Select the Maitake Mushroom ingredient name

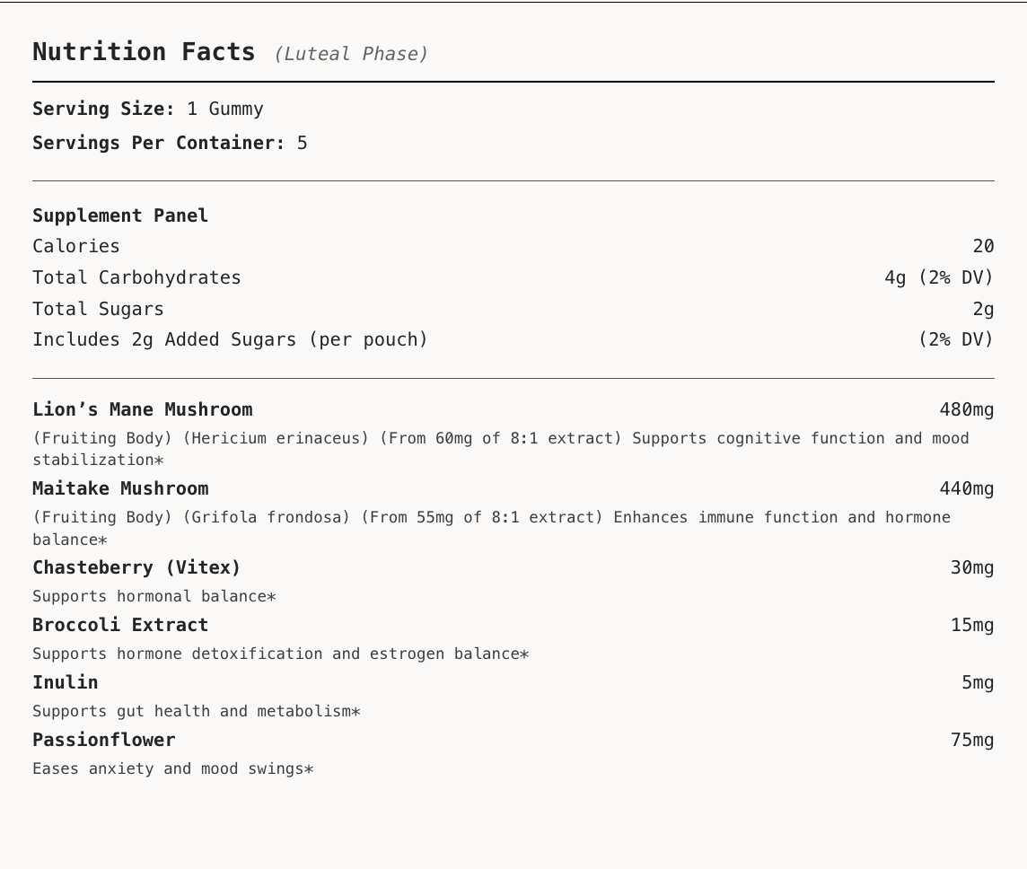click(120, 488)
